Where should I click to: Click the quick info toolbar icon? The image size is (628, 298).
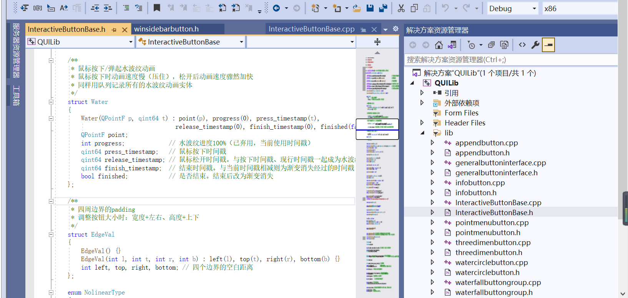point(51,8)
